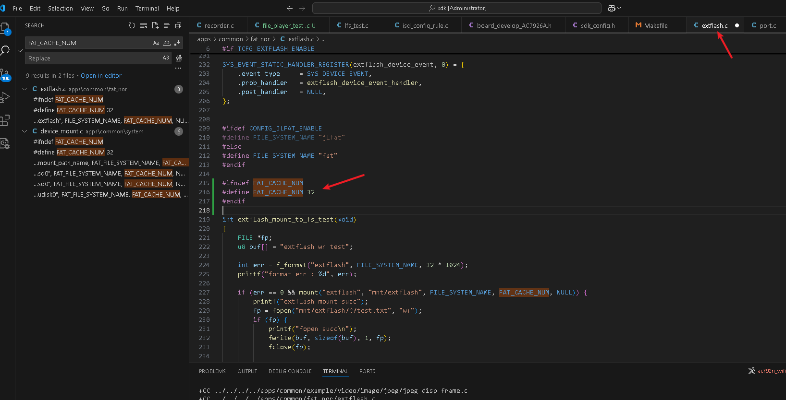The width and height of the screenshot is (786, 400).
Task: Collapse the Replace field toggle chevron
Action: (x=20, y=50)
